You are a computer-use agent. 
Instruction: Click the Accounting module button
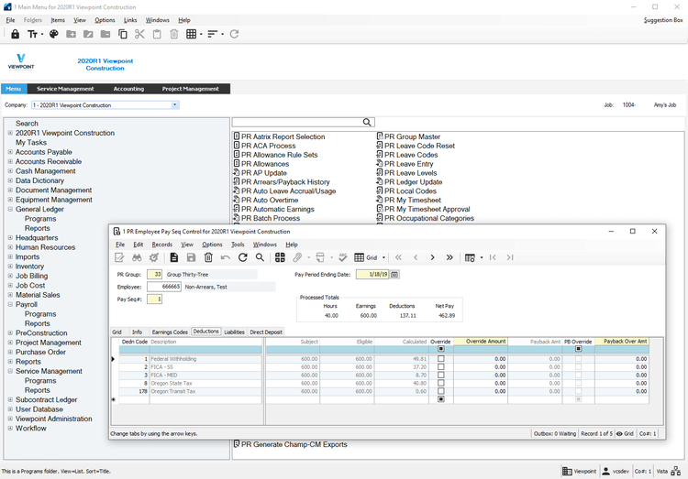[x=128, y=89]
